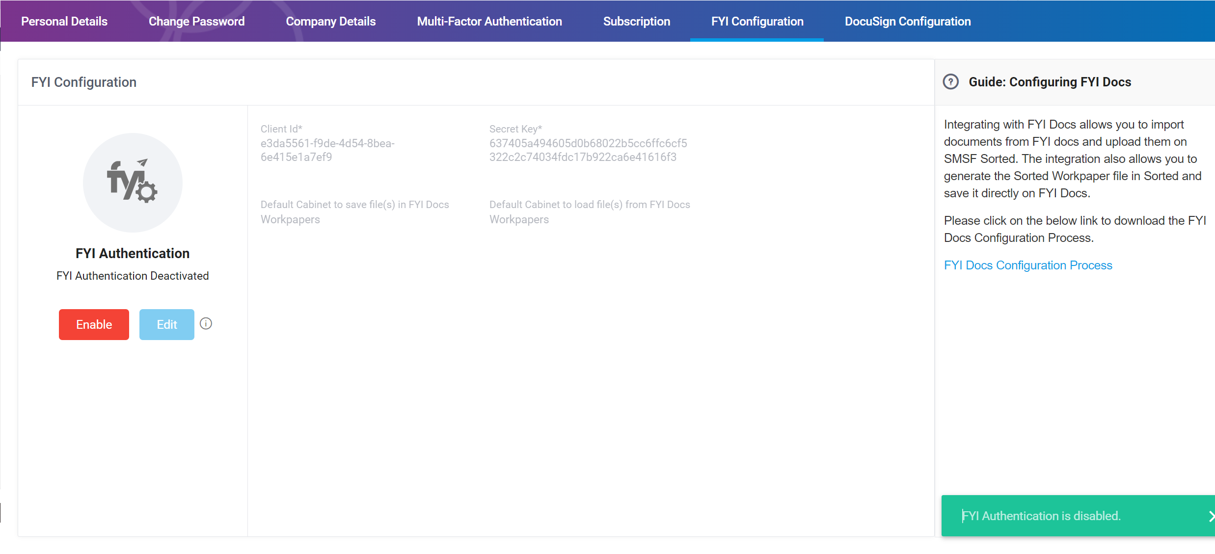Click the guide help question-mark icon
Image resolution: width=1215 pixels, height=554 pixels.
[951, 82]
